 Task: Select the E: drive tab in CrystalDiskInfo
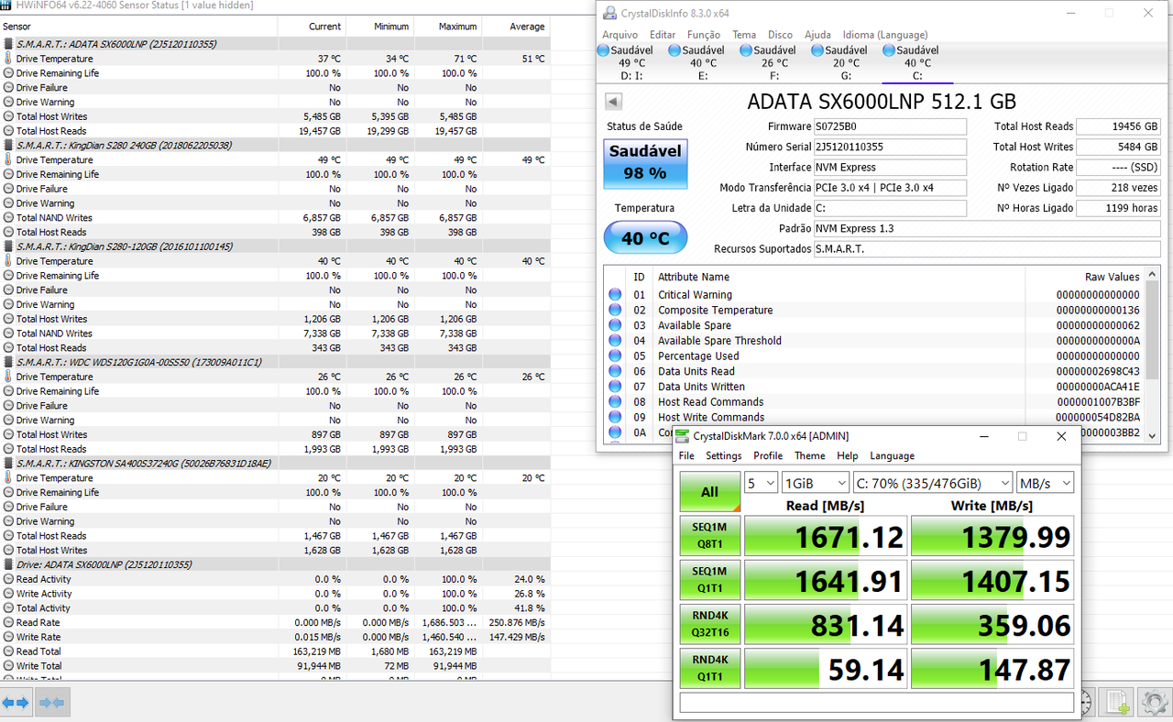pos(703,62)
